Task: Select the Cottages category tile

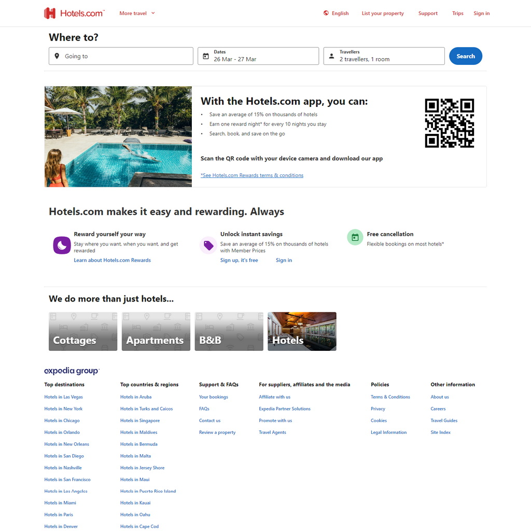Action: click(83, 331)
